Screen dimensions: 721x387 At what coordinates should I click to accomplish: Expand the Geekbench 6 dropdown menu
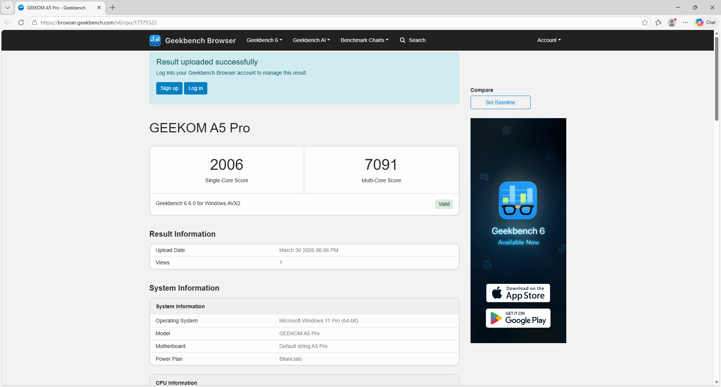pos(264,40)
